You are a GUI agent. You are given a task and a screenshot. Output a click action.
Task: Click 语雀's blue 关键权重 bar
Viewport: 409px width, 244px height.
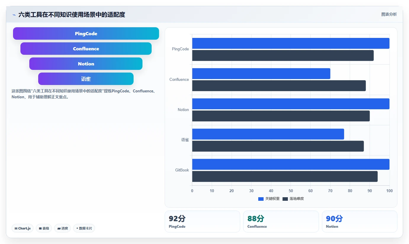coord(268,134)
